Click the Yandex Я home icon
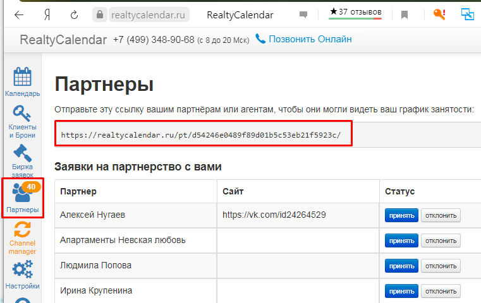This screenshot has width=481, height=303. point(47,15)
